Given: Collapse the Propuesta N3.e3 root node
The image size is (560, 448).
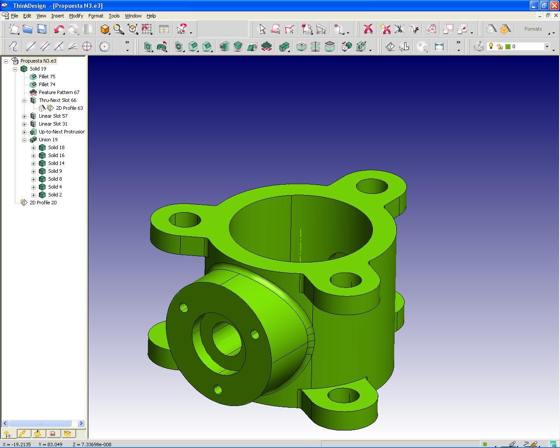Looking at the screenshot, I should [6, 61].
